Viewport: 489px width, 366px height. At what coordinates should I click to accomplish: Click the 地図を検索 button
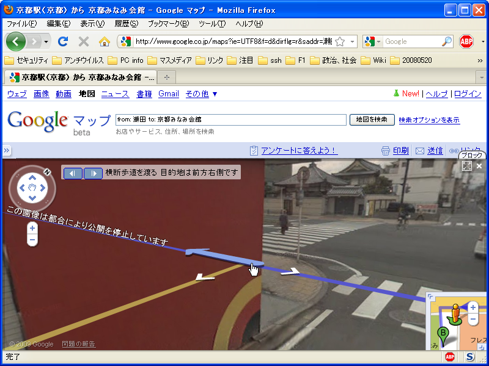pos(372,120)
